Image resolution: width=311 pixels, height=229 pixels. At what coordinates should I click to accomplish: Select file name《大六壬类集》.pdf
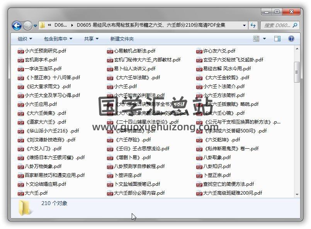46,113
